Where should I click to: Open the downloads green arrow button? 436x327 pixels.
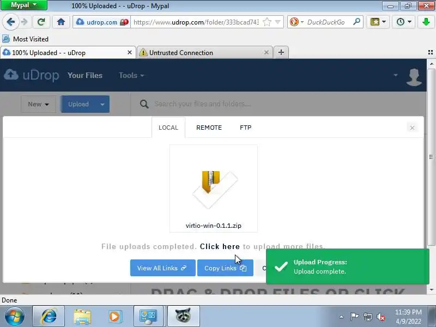click(x=426, y=22)
